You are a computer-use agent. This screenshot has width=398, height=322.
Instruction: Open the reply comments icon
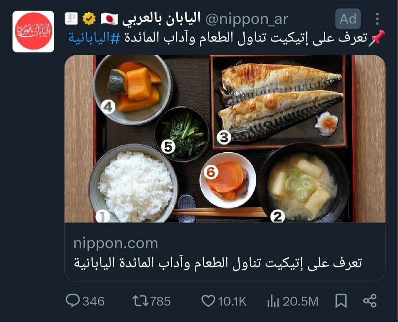[x=72, y=301]
